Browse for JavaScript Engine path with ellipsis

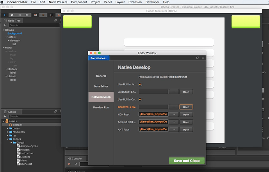174,92
